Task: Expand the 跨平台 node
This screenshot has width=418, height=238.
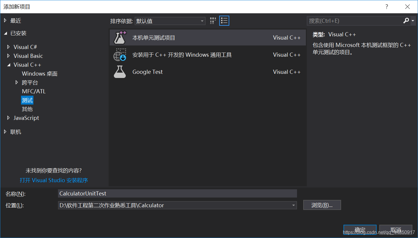Action: click(17, 82)
